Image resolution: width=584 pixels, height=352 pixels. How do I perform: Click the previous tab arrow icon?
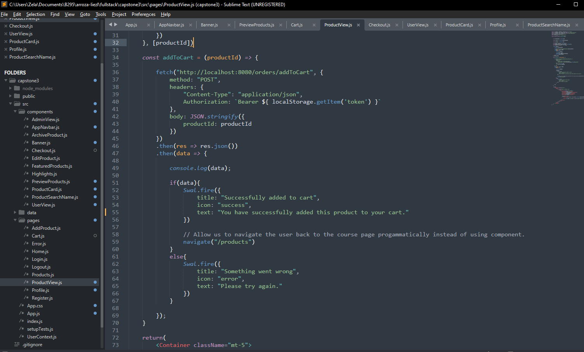[x=110, y=24]
